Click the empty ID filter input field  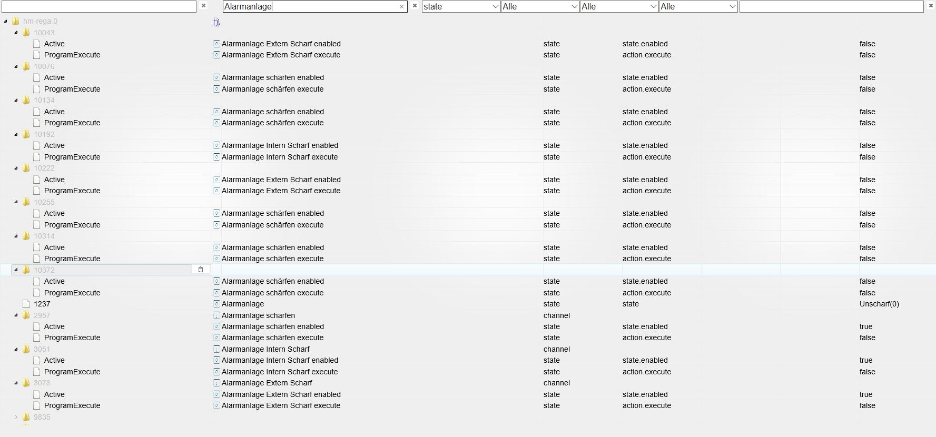99,6
